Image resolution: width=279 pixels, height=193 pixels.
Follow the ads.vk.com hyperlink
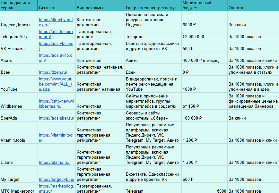(56, 46)
